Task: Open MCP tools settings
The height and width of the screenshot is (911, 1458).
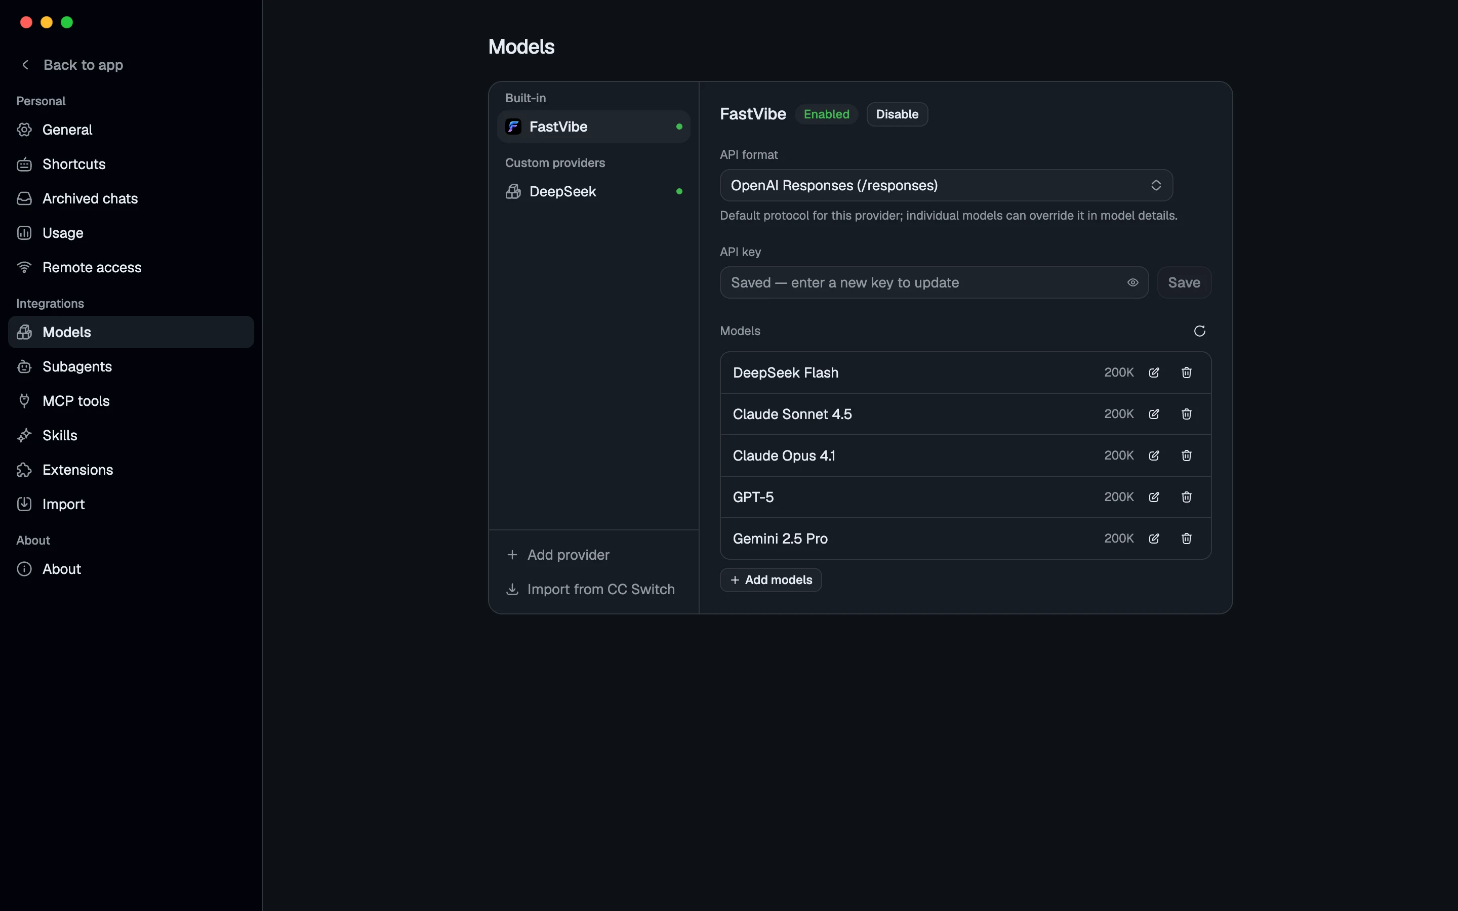Action: [131, 401]
